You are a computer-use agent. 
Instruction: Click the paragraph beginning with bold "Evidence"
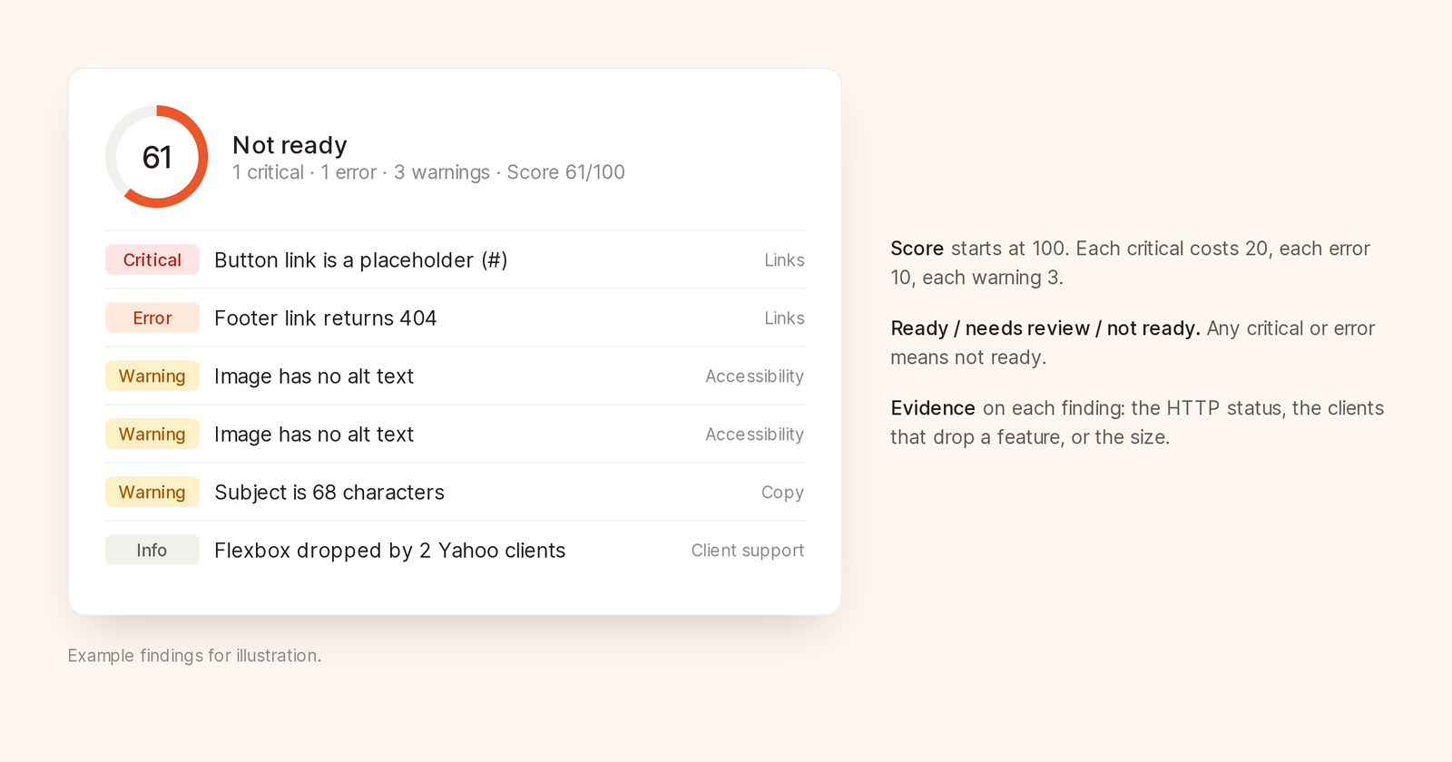(x=1137, y=423)
